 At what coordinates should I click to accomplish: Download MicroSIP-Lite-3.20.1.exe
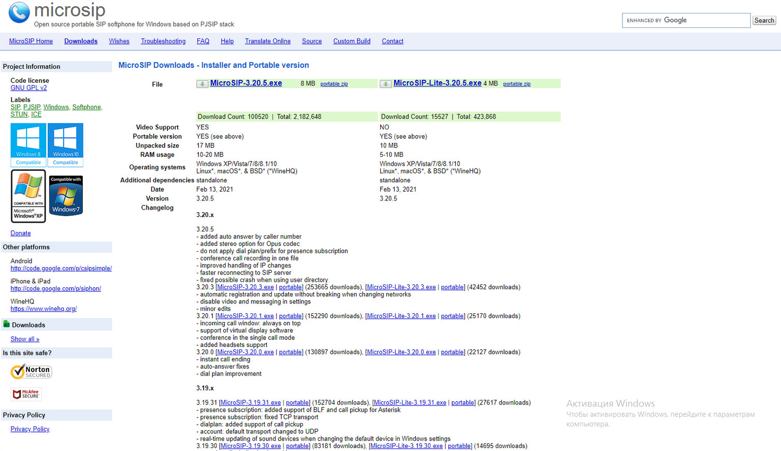401,316
